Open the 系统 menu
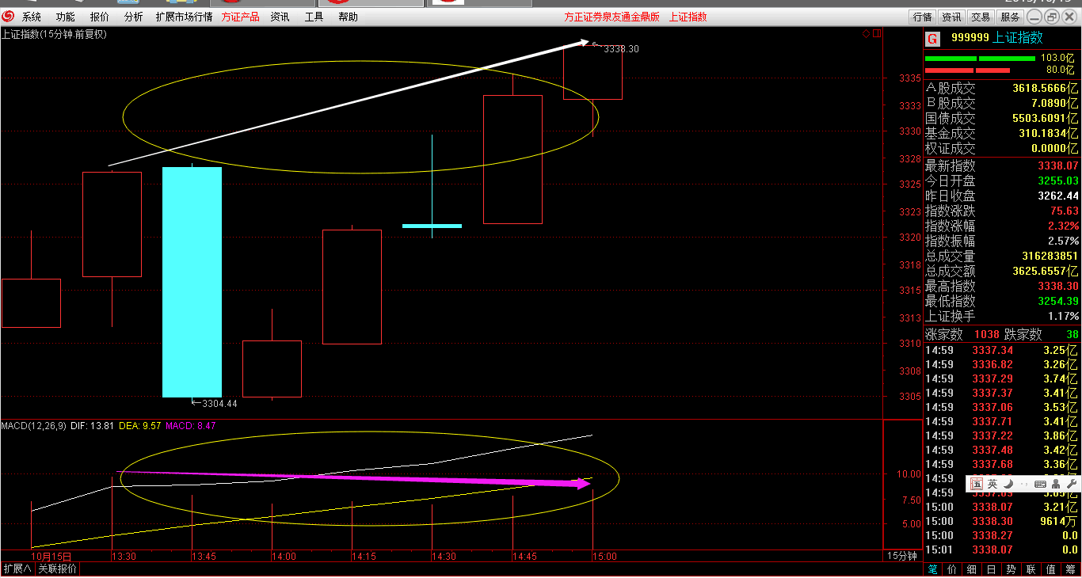Image resolution: width=1082 pixels, height=578 pixels. (32, 17)
